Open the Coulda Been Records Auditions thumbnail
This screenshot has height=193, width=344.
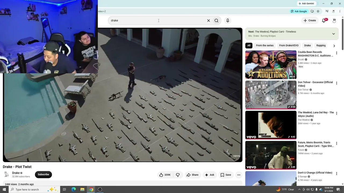[271, 65]
